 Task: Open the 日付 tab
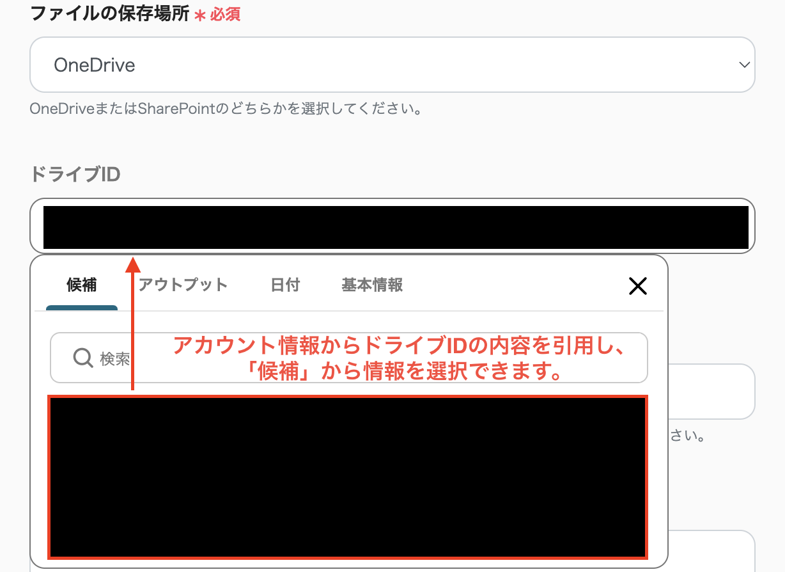pyautogui.click(x=285, y=285)
